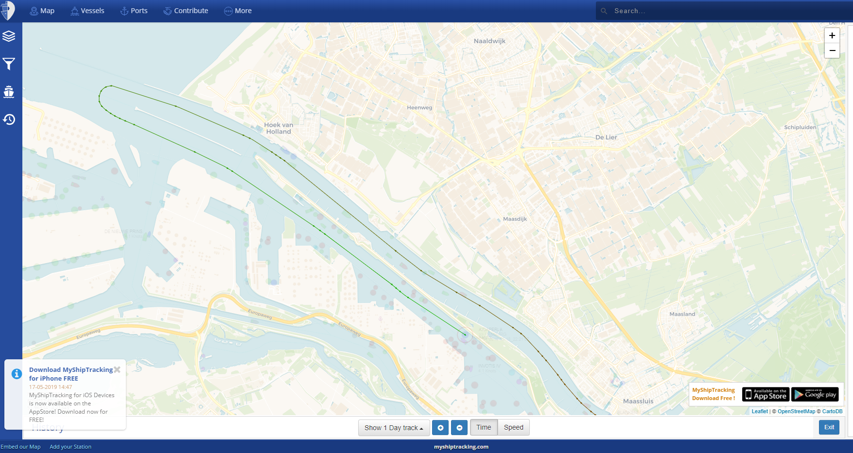This screenshot has height=453, width=853.
Task: Click MyShipTracking Download Free text
Action: [x=714, y=394]
